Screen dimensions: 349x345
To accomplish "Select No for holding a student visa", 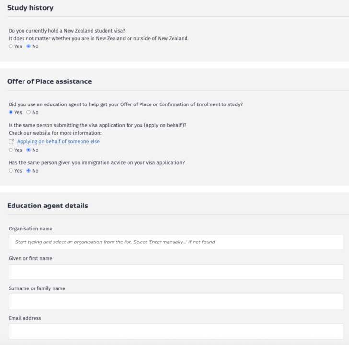I will (x=28, y=46).
